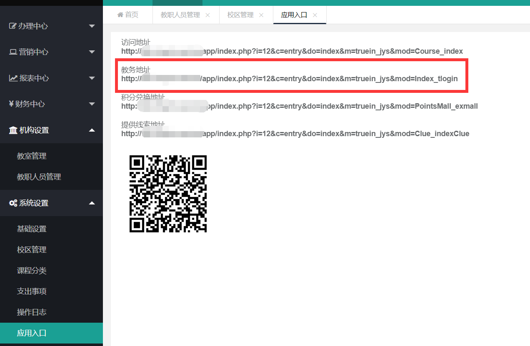This screenshot has width=530, height=346.
Task: Click the 机构设置 institution icon
Action: (x=13, y=130)
